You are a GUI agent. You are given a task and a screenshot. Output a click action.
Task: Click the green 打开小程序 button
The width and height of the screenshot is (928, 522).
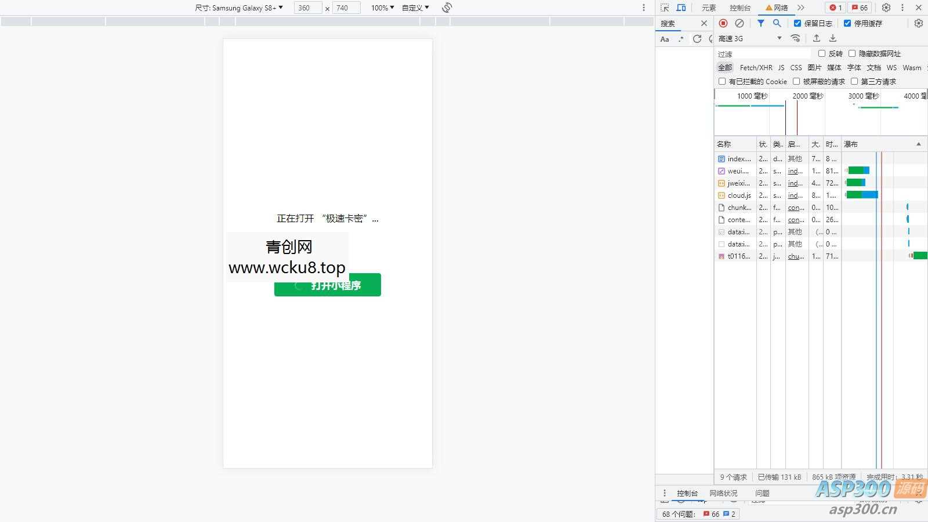click(x=327, y=285)
